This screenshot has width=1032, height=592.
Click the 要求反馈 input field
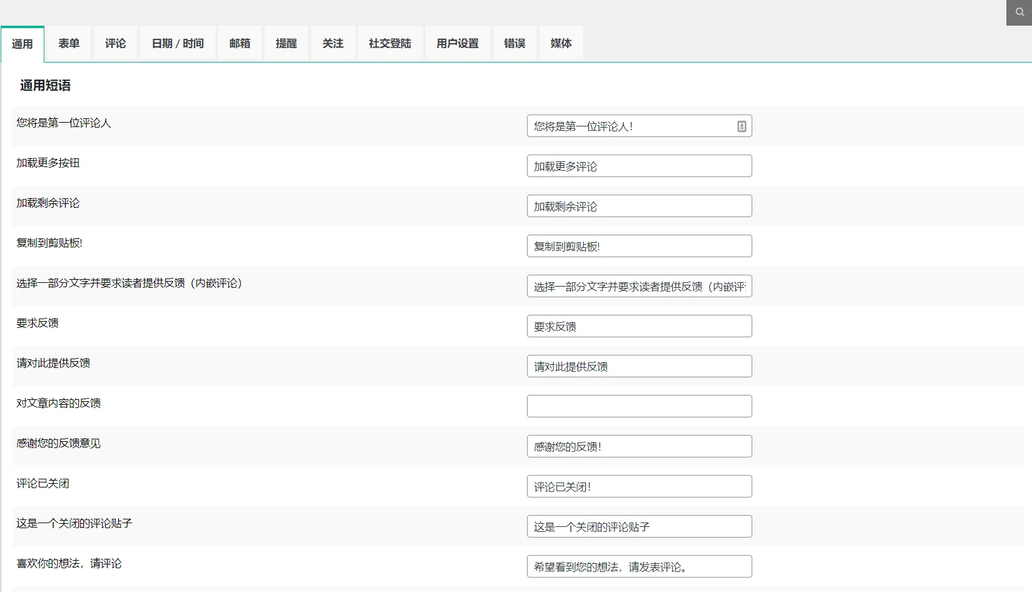tap(639, 326)
